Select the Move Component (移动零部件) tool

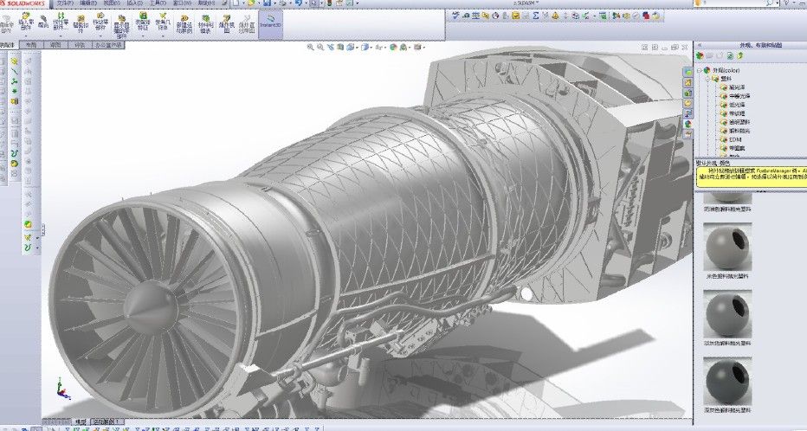[x=100, y=24]
